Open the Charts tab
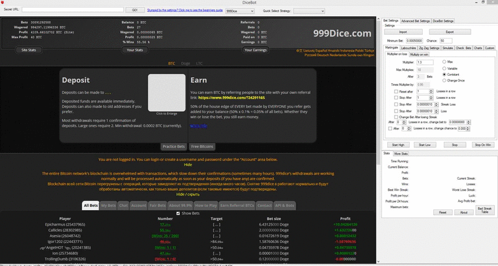 coord(478,48)
